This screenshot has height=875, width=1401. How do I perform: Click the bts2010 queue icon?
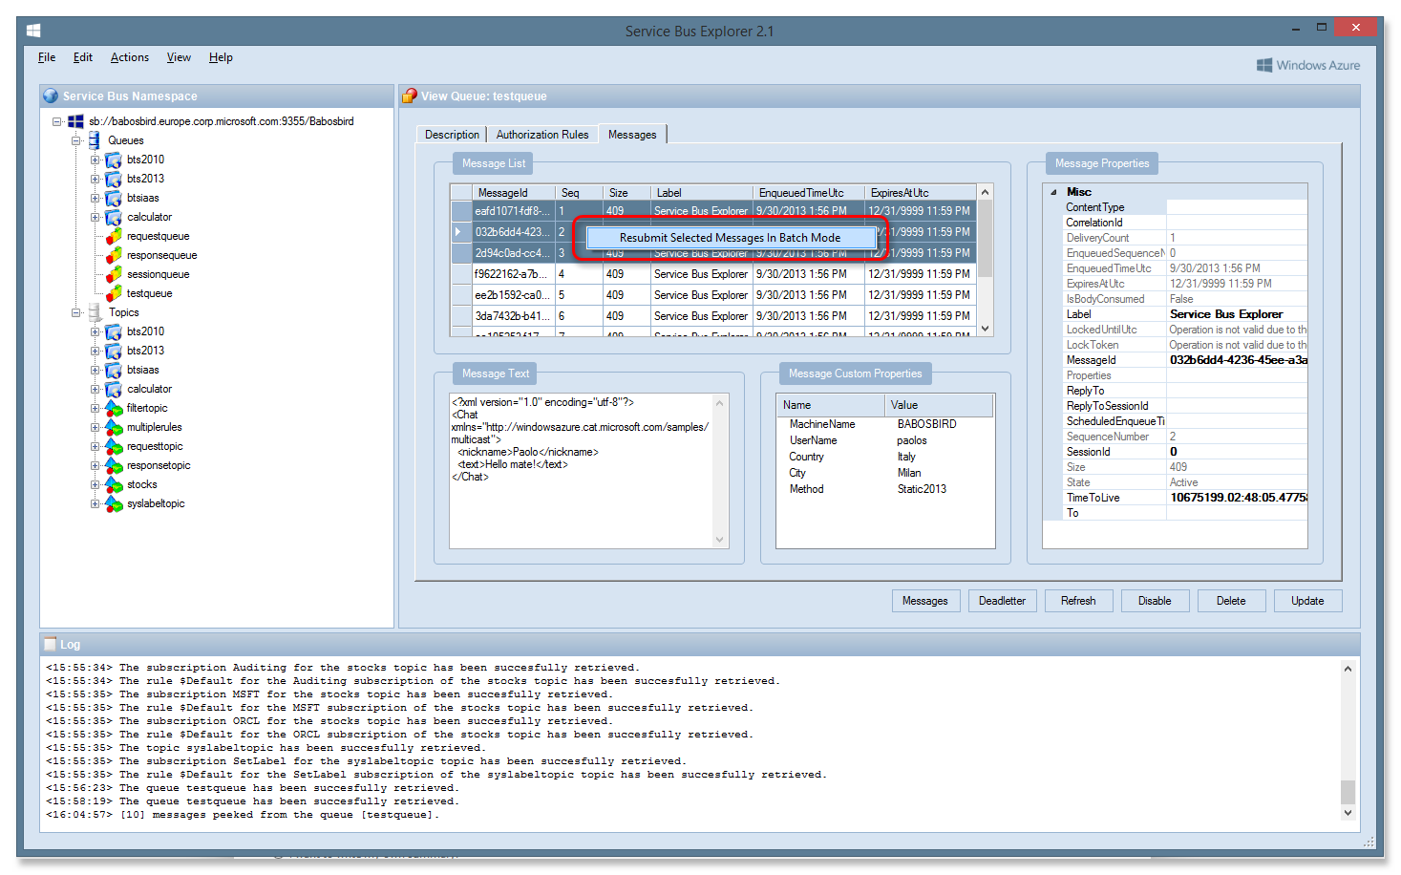click(114, 160)
